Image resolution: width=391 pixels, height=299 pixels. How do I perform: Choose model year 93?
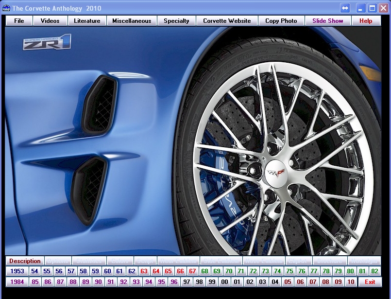tap(136, 282)
